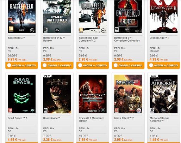Click the circle icon on Bad Company 2 cart button

(x=80, y=65)
